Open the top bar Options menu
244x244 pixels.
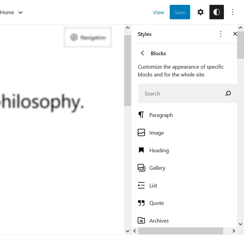click(x=232, y=12)
